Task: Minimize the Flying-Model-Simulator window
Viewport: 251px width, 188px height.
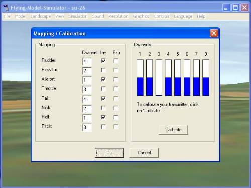Action: click(x=226, y=8)
